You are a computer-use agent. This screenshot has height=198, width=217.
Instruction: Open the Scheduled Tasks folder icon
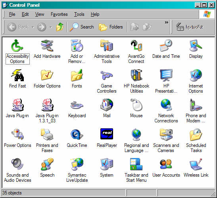click(x=196, y=134)
